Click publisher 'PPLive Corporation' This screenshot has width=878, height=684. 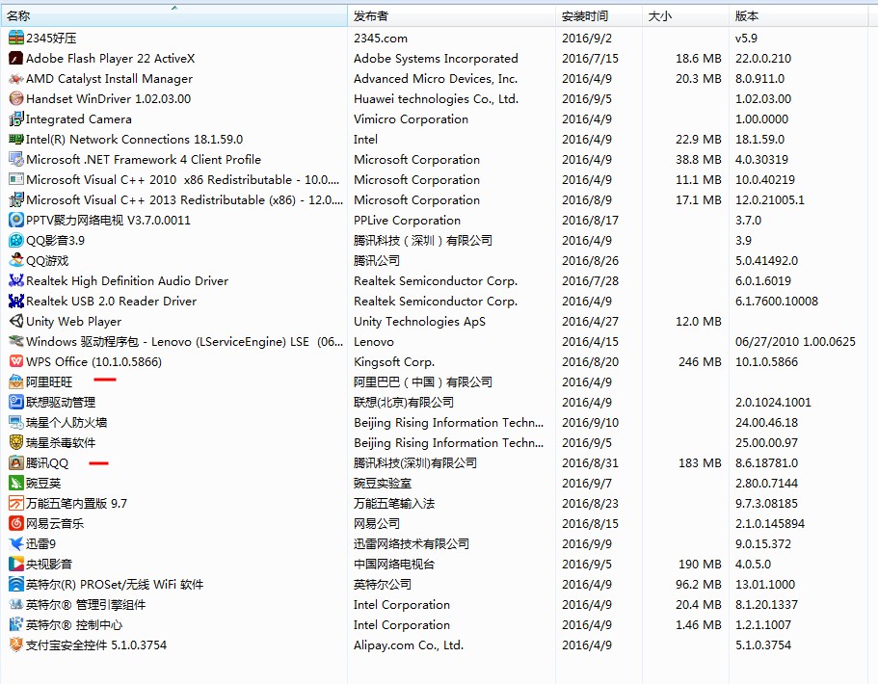coord(407,220)
